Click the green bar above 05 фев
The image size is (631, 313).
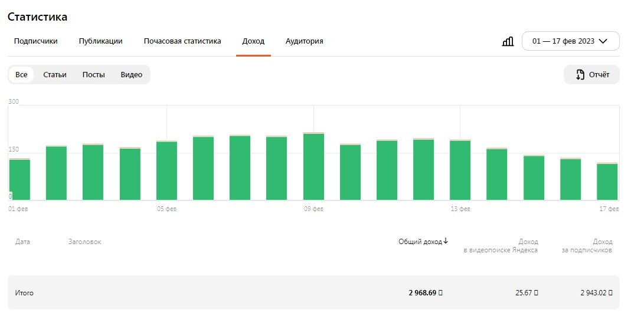click(166, 170)
